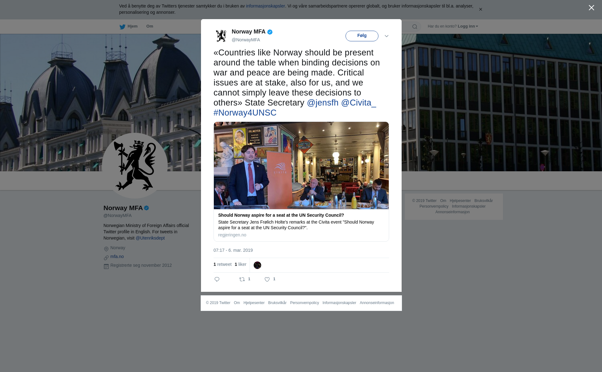Click the reply speech bubble icon
Screen dimensions: 602x372
217,279
